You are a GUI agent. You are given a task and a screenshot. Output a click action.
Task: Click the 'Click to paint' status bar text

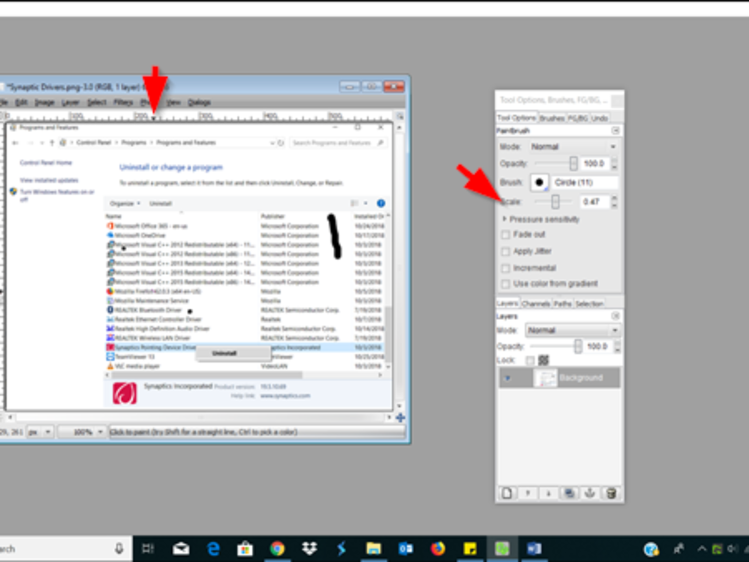(x=203, y=432)
